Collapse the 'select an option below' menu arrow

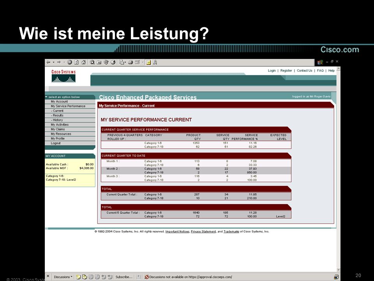[46, 97]
